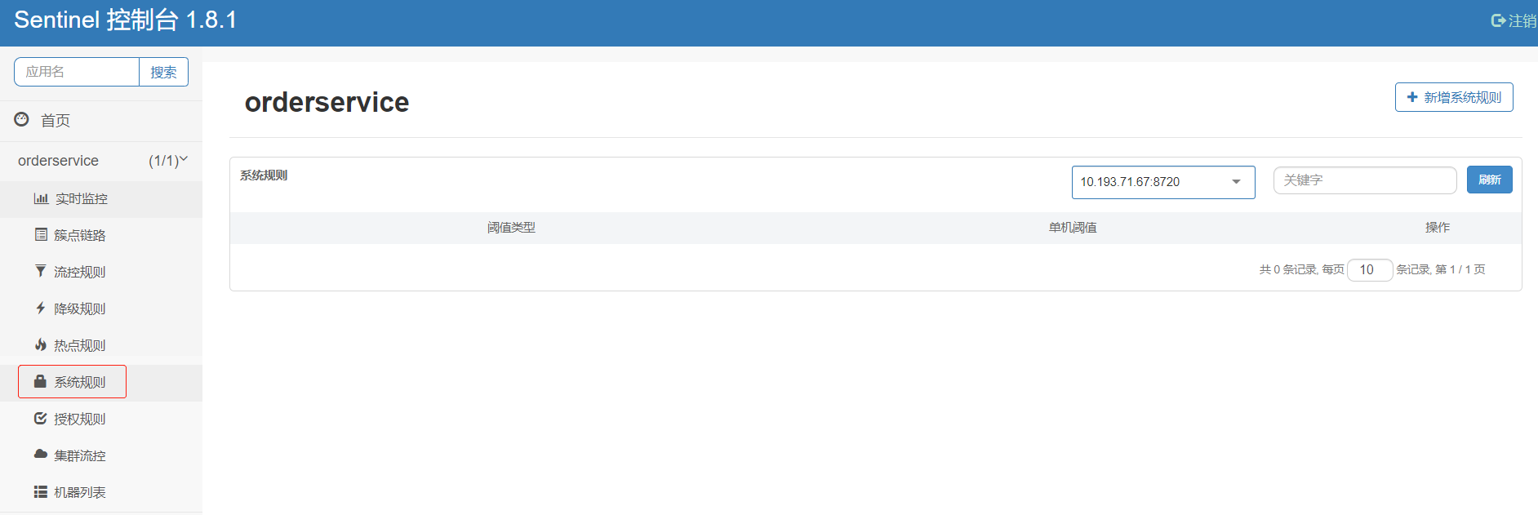Click the page size field showing 10

1370,269
